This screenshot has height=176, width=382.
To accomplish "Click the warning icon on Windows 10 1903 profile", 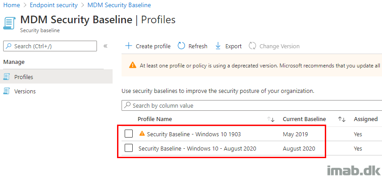I will 142,134.
